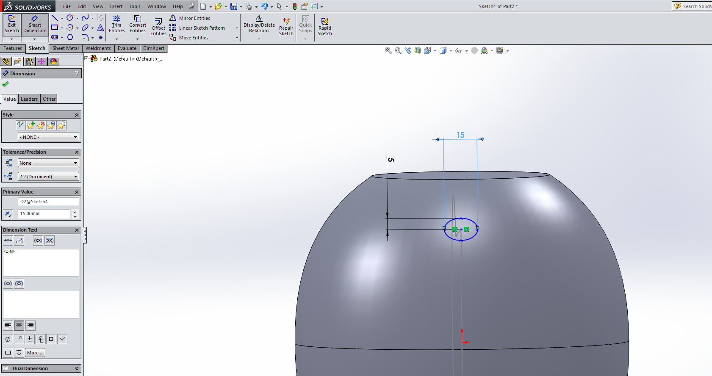Open the DisplayManager tab icon
The width and height of the screenshot is (712, 376).
pos(53,61)
